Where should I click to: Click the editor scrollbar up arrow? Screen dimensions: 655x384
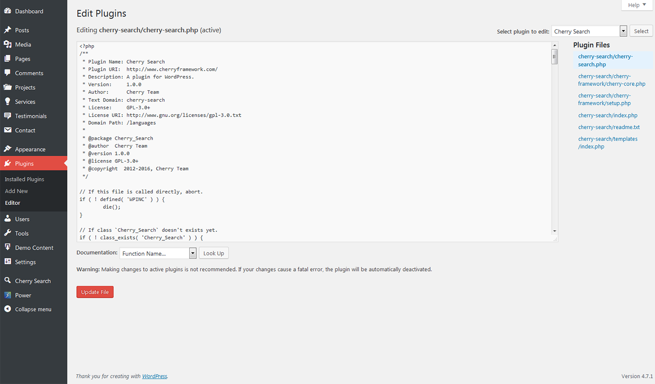pos(554,45)
